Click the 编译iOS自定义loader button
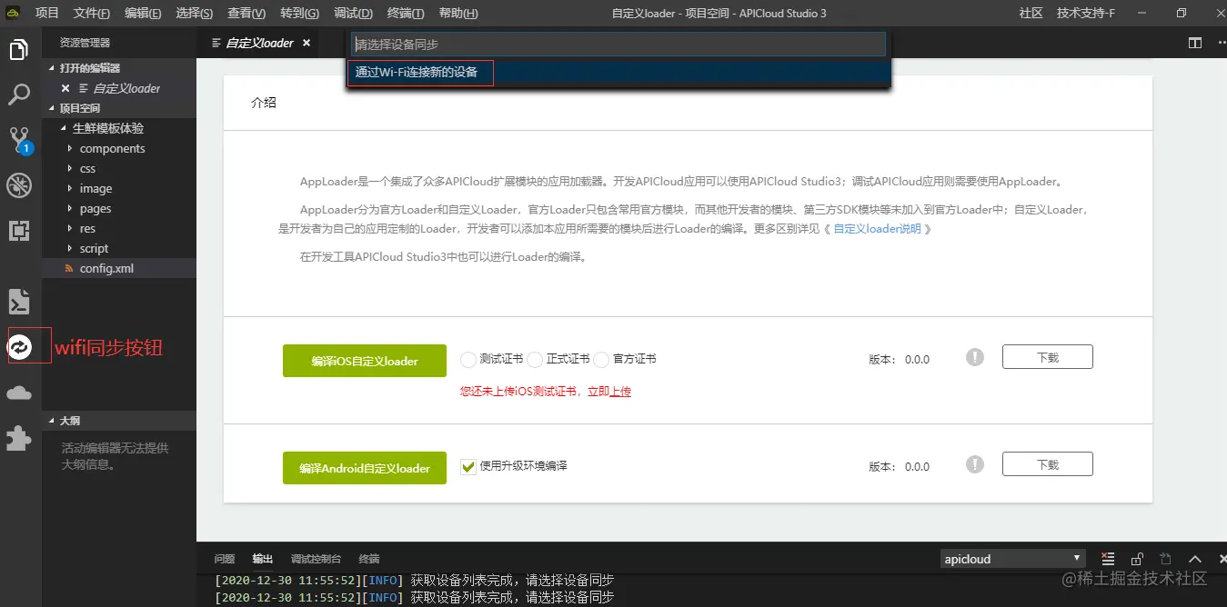Screen dimensions: 1227x607 coord(365,361)
